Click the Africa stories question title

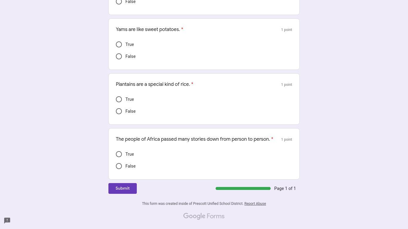pos(193,139)
